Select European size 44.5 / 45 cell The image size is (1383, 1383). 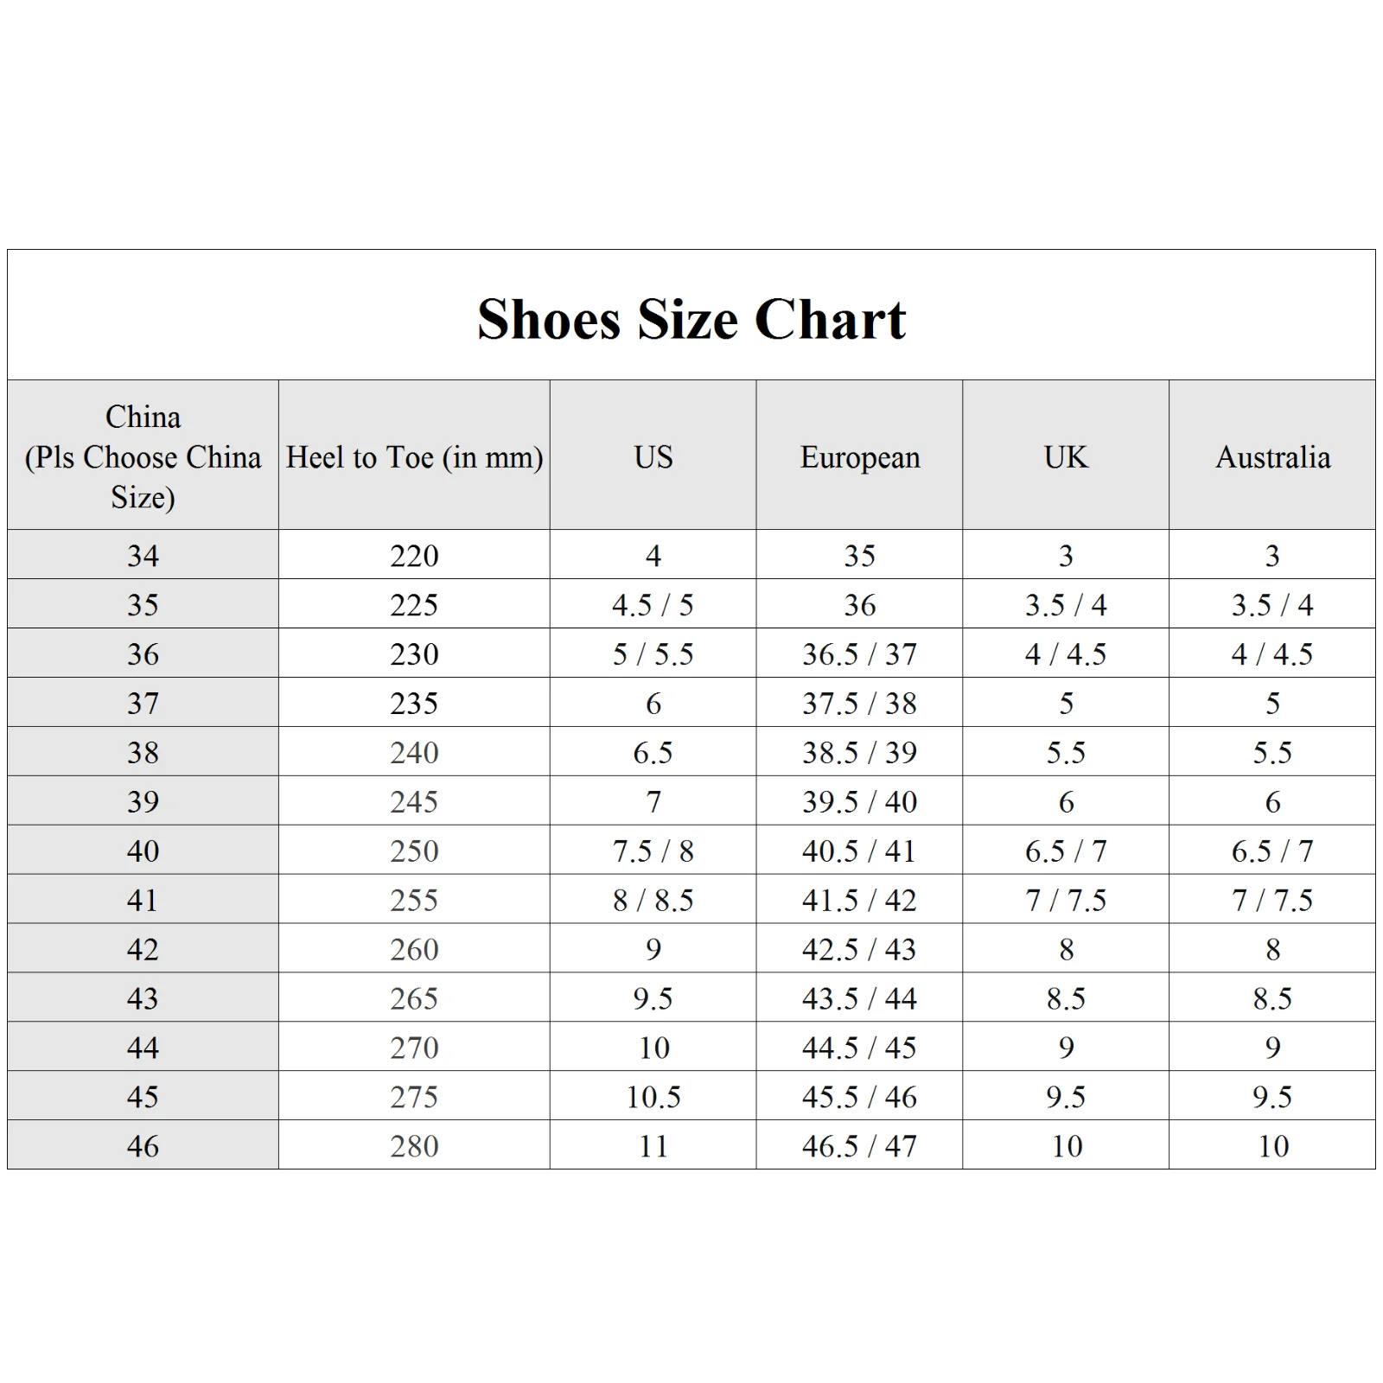pyautogui.click(x=860, y=1048)
